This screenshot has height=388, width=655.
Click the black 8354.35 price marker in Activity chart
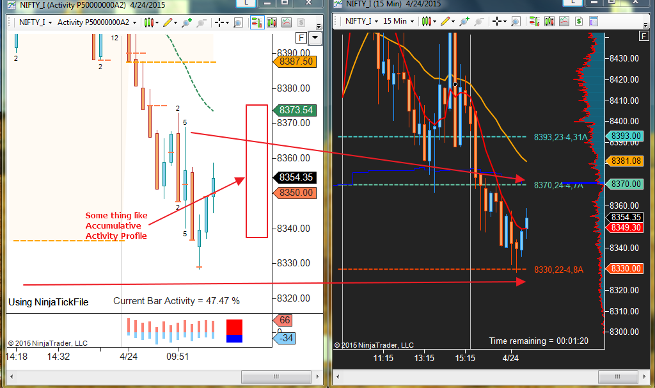[295, 177]
